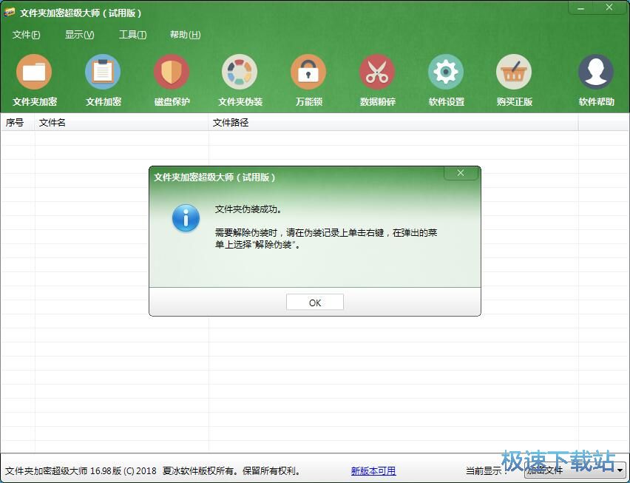The width and height of the screenshot is (630, 483).
Task: Open the 帮助(H) menu
Action: [185, 35]
